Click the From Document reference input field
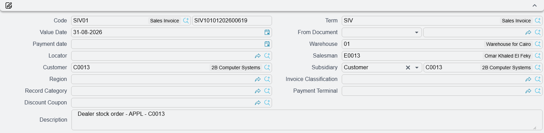This screenshot has height=133, width=544. [483, 32]
